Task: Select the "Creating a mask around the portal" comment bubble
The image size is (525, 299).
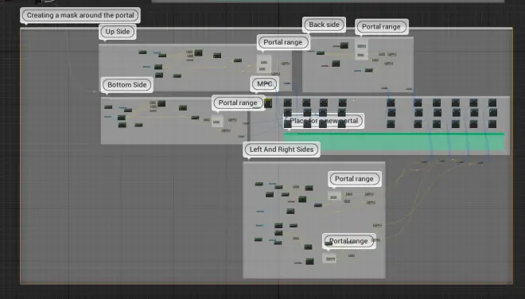Action: tap(80, 15)
